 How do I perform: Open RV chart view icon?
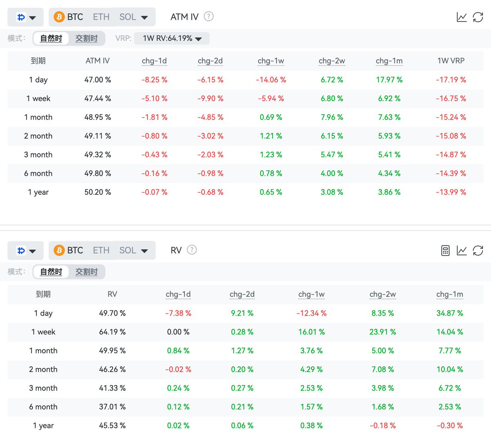[x=462, y=251]
